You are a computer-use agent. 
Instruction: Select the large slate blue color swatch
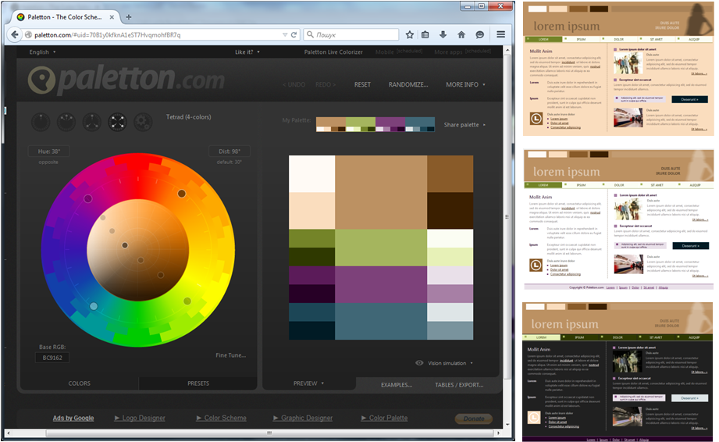[381, 322]
